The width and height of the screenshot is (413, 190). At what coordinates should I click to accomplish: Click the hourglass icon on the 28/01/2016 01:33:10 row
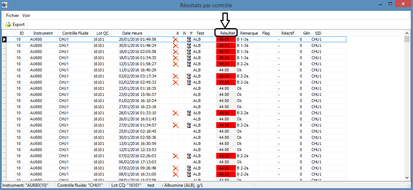click(x=189, y=113)
